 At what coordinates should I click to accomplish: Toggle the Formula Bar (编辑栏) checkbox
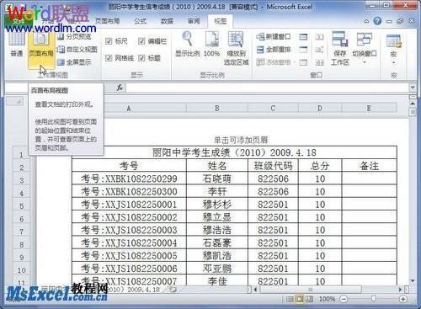pyautogui.click(x=152, y=41)
